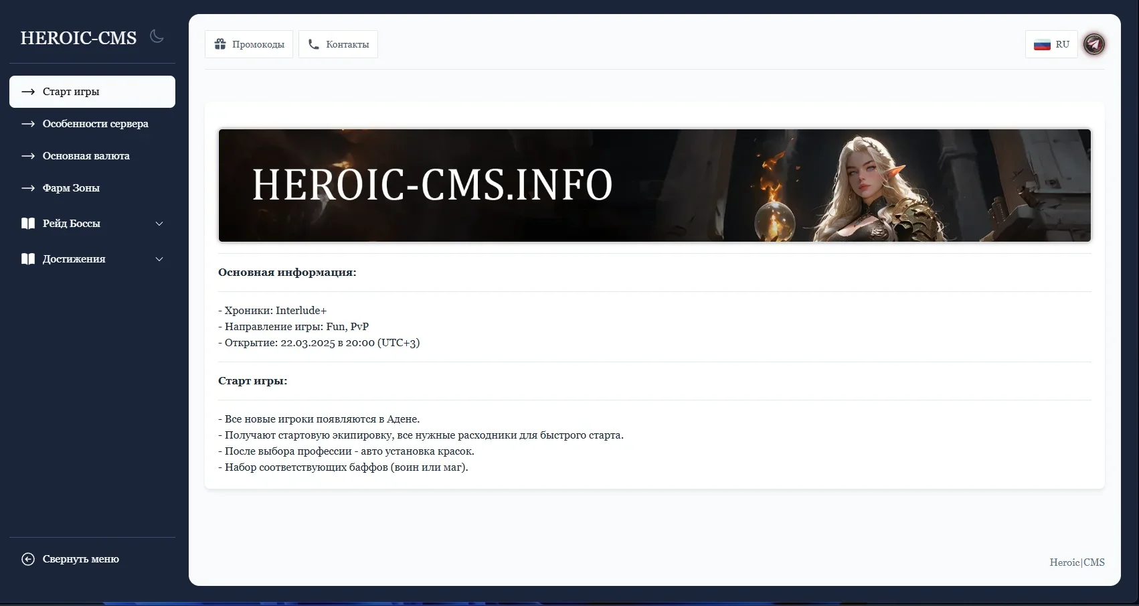Click the phone icon on Контакты
Screen dimensions: 1139x606
[313, 44]
